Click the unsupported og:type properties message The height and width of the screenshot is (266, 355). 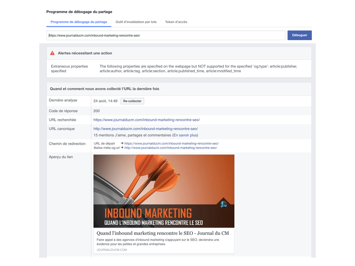coord(198,69)
